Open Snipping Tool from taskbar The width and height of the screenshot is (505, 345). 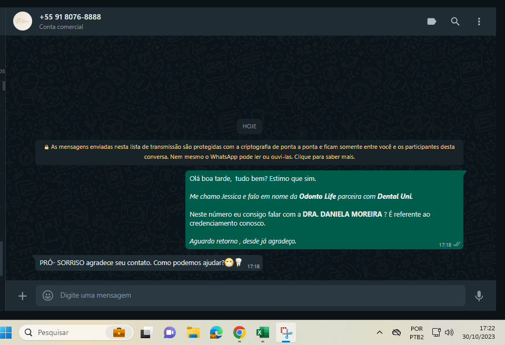286,332
